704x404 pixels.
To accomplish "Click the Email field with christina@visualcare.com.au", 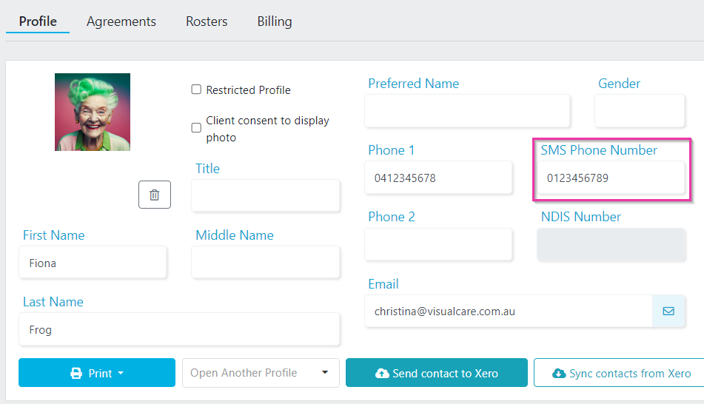I will 509,311.
